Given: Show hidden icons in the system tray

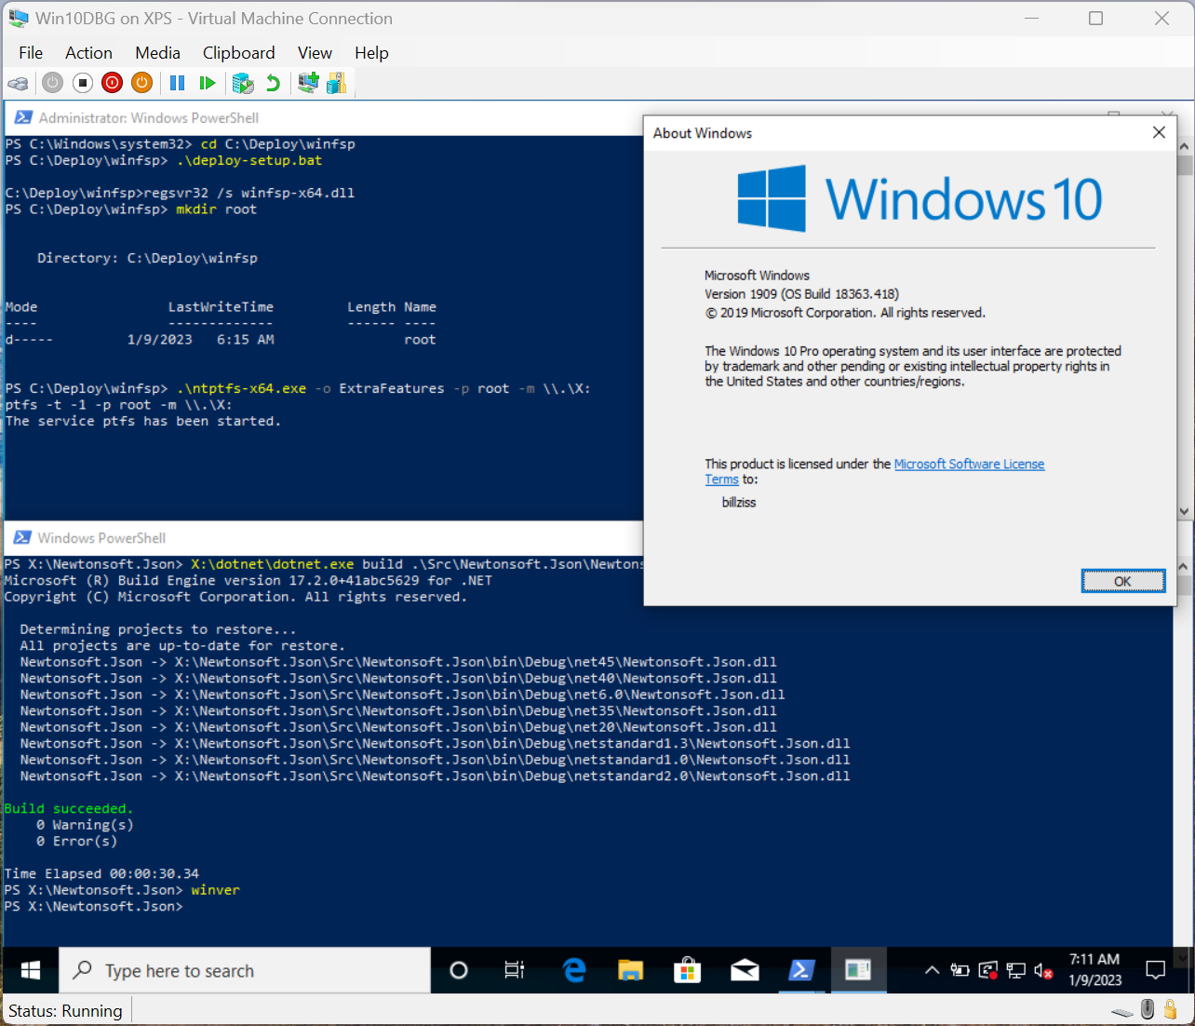Looking at the screenshot, I should click(x=932, y=970).
